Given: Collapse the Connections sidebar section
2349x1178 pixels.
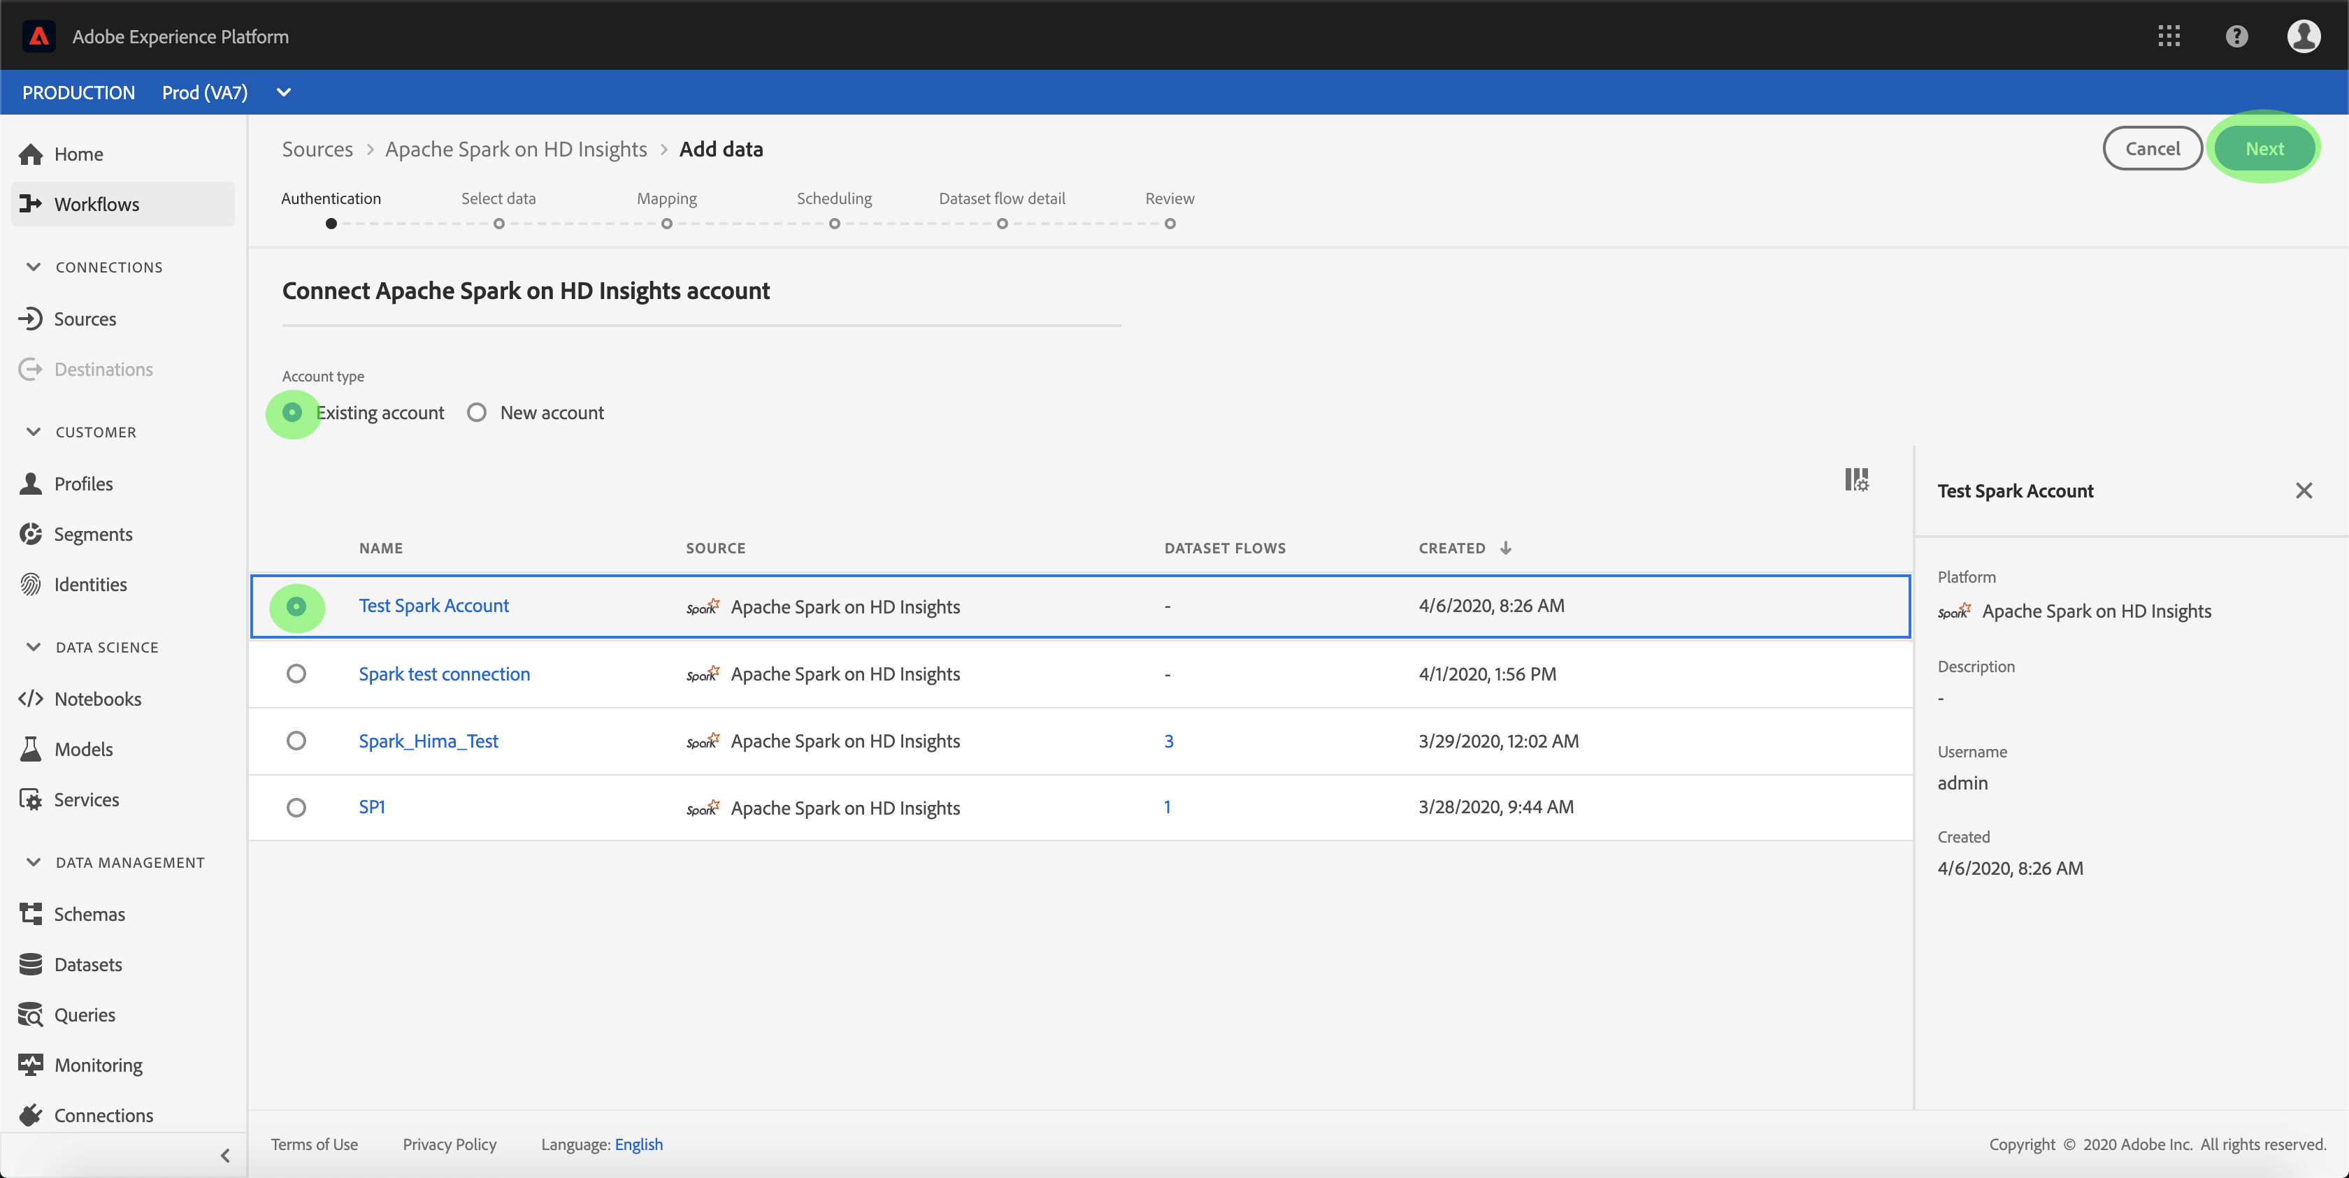Looking at the screenshot, I should [34, 267].
